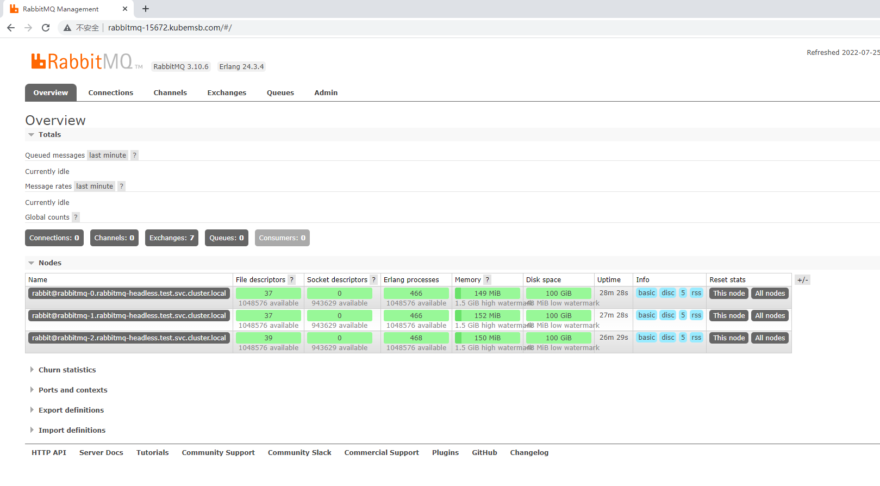880x486 pixels.
Task: Click the rss tag for rabbitmq-2
Action: [696, 338]
